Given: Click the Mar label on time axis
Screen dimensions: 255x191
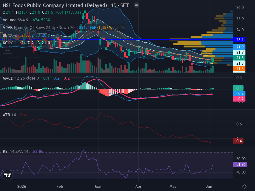Looking at the screenshot, I should coord(98,187).
